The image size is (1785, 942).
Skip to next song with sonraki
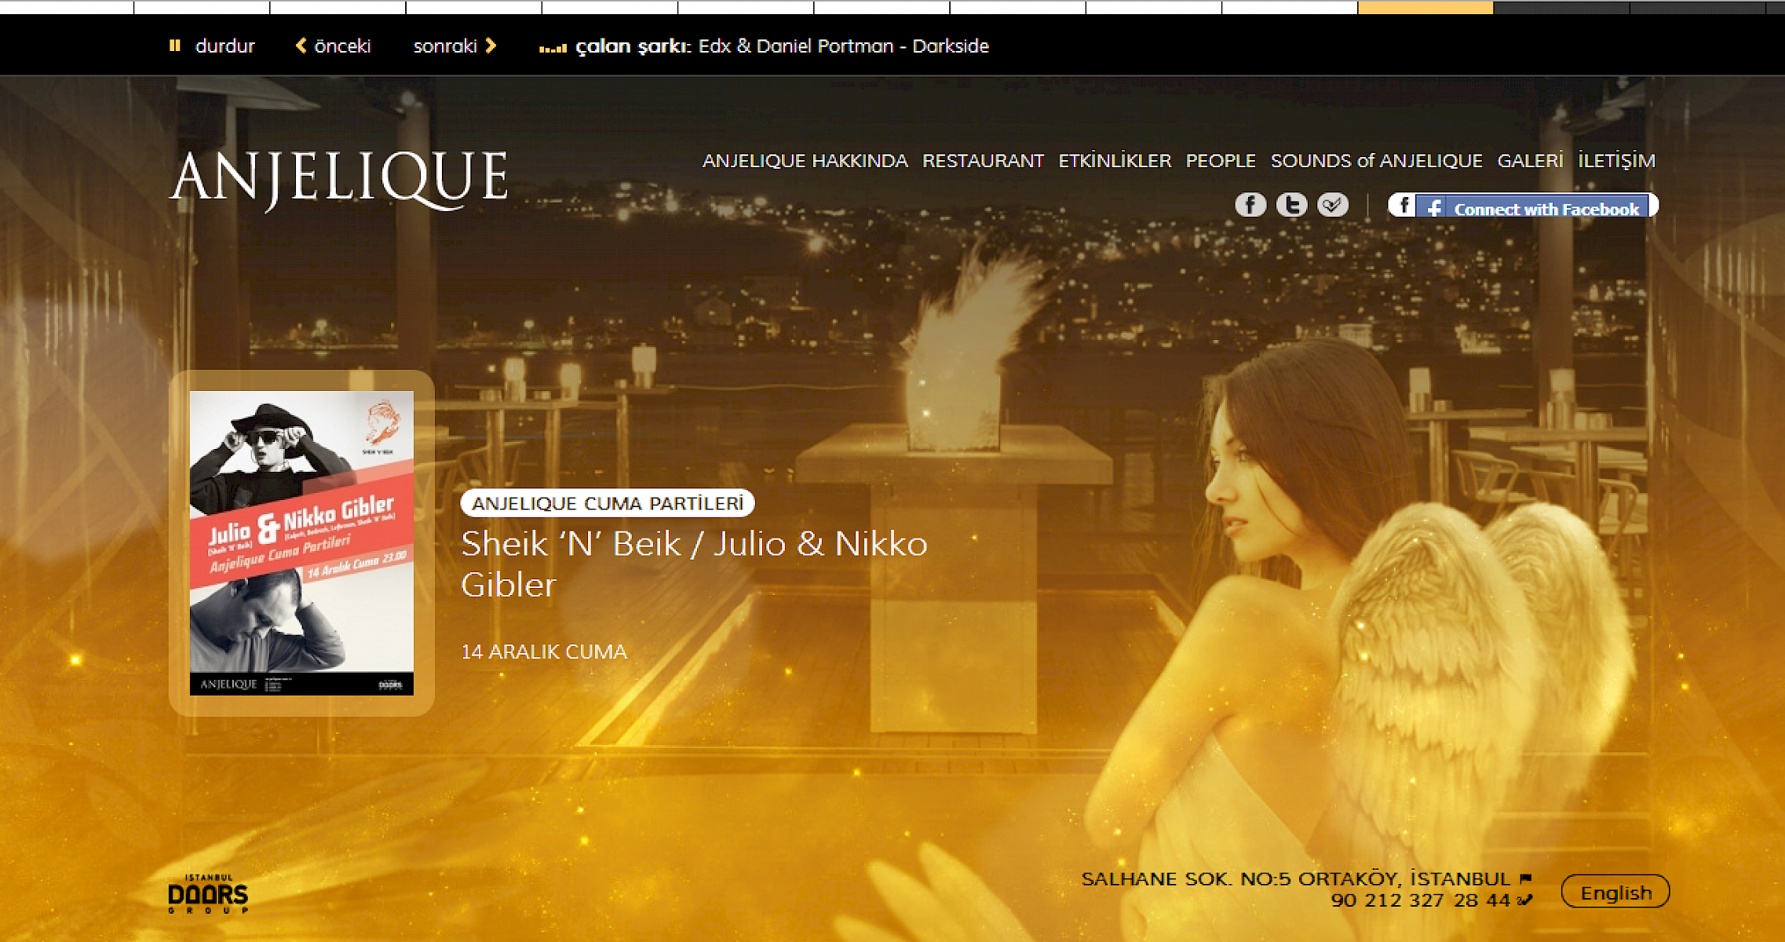[454, 46]
